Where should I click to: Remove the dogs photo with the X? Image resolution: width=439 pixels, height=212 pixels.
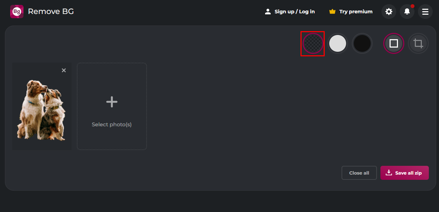click(64, 70)
